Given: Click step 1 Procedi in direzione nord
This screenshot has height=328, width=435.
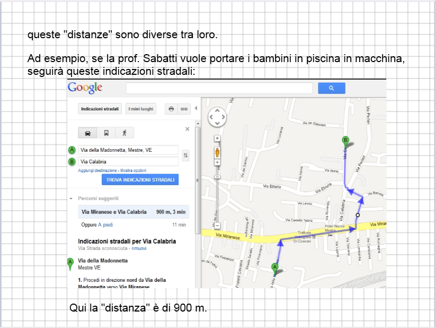Looking at the screenshot, I should click(x=122, y=283).
